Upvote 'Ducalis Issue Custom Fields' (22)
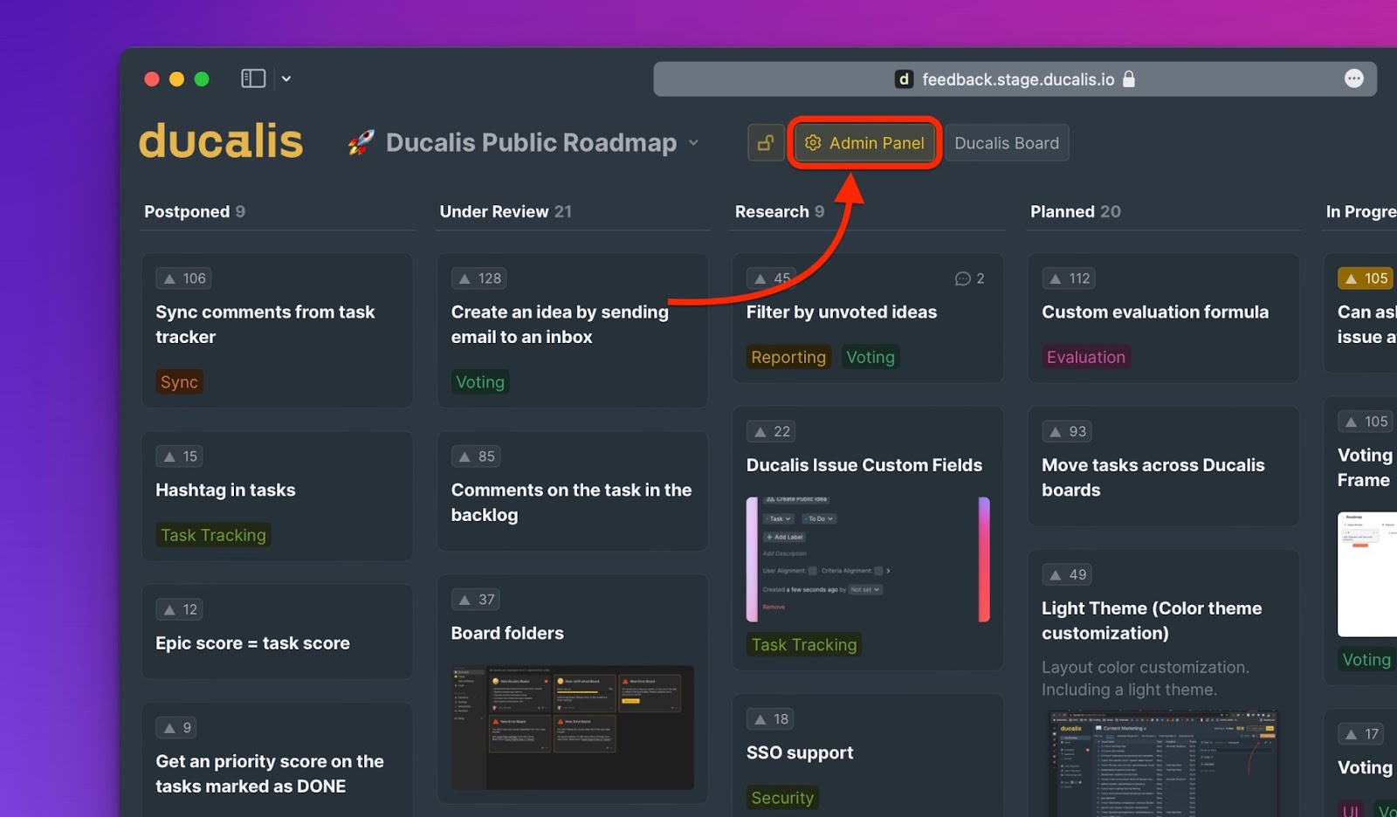 click(x=771, y=431)
